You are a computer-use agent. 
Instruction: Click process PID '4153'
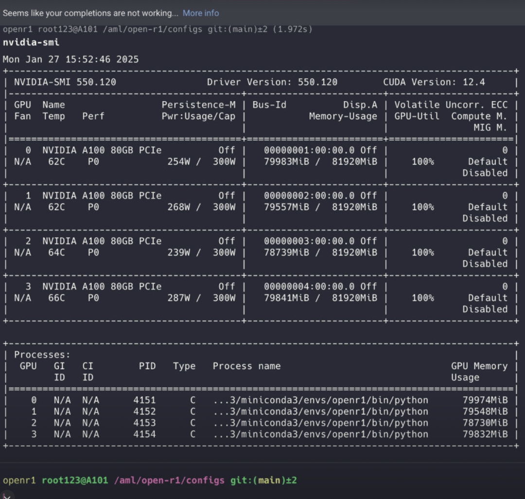click(145, 423)
